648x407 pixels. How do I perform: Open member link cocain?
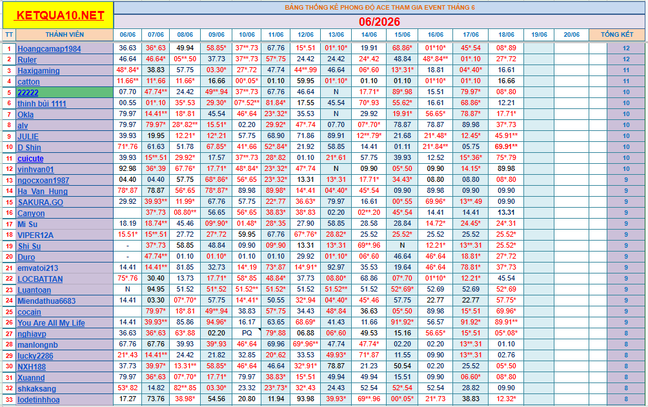click(x=29, y=312)
